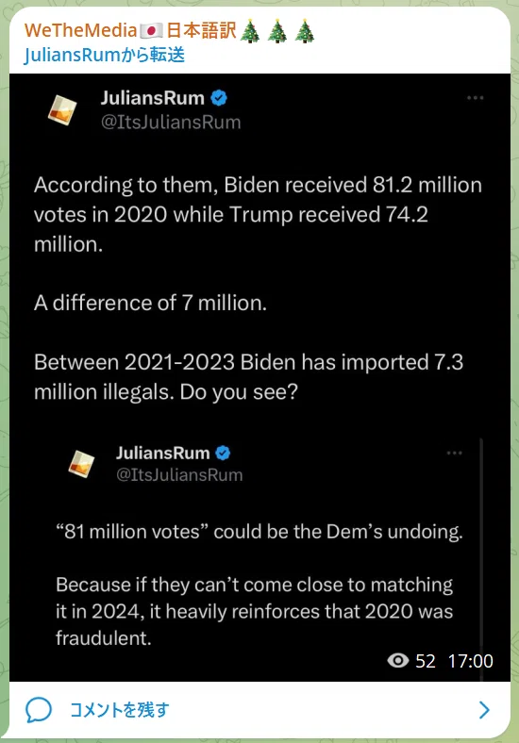Viewport: 519px width, 743px height.
Task: Click the Japan flag emoji in channel name
Action: pos(152,31)
